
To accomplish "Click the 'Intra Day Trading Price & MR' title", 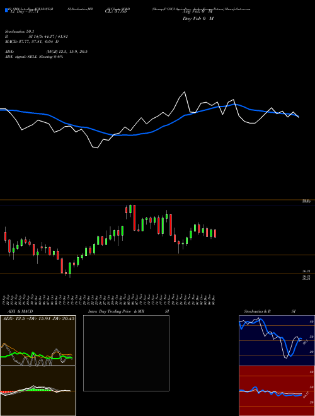I will (117, 311).
